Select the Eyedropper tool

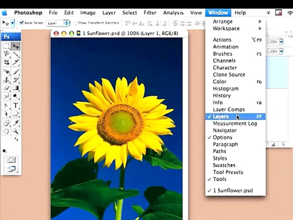pos(16,123)
